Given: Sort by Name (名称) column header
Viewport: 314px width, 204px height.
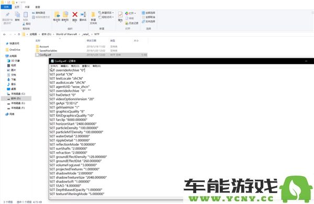Looking at the screenshot, I should pos(38,40).
